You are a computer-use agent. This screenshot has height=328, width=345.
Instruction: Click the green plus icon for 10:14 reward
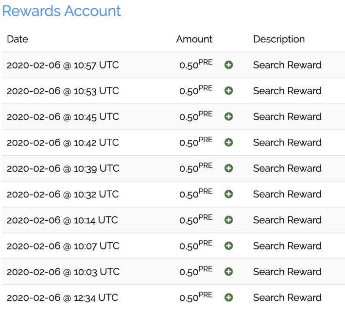(228, 220)
